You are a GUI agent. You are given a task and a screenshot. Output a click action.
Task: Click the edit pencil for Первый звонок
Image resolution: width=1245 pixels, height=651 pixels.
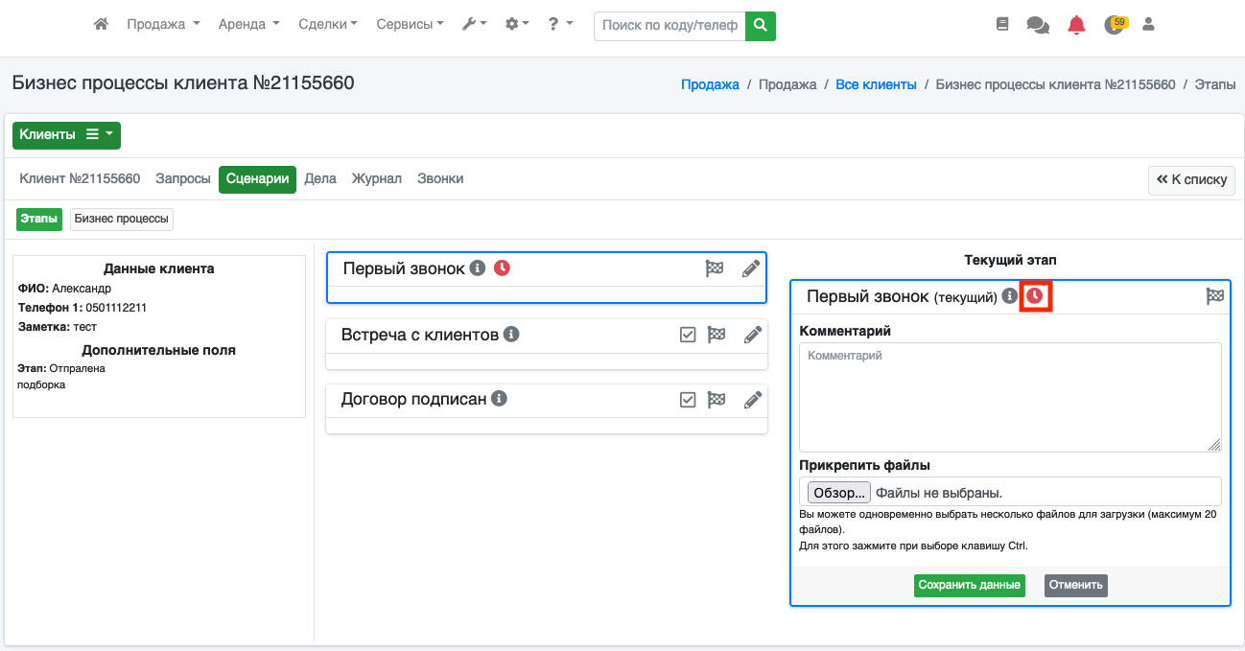pyautogui.click(x=752, y=269)
